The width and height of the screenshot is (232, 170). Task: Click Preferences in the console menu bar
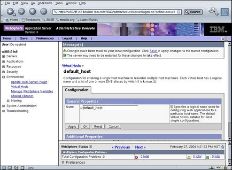coord(45,39)
